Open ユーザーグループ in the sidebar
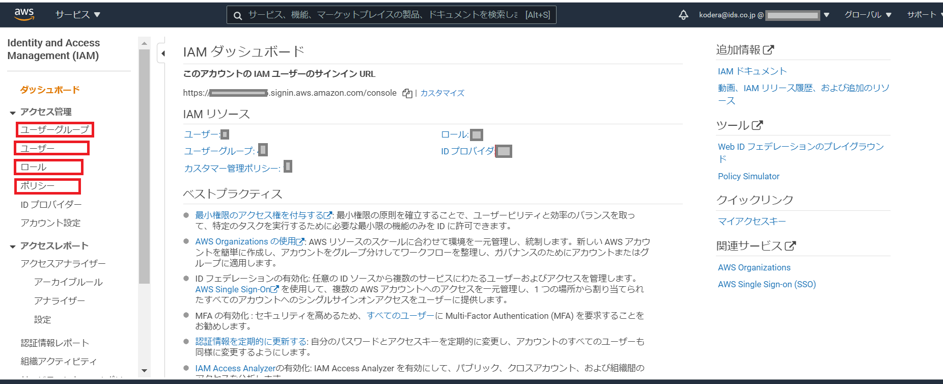This screenshot has width=943, height=384. pyautogui.click(x=54, y=130)
